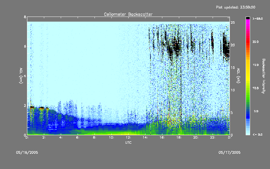The width and height of the screenshot is (270, 169).
Task: Click the '6' km tick on left axis
Action: click(25, 46)
